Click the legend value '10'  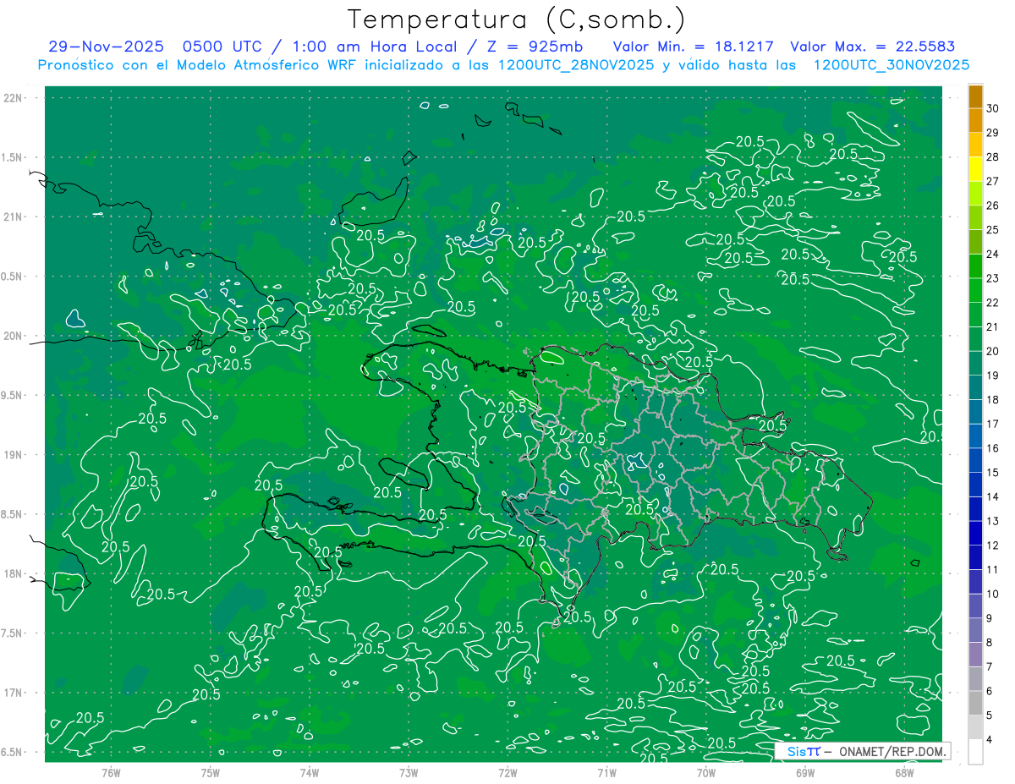[992, 594]
